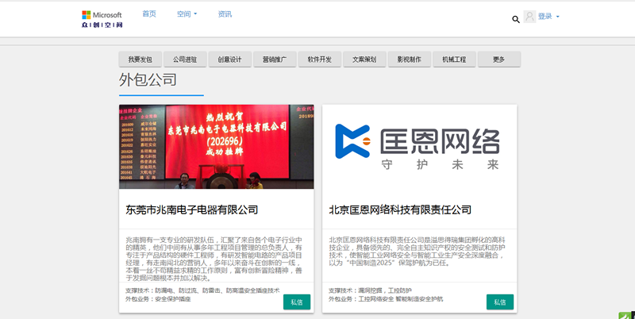Expand the 登录 dropdown
This screenshot has width=635, height=319.
[549, 17]
